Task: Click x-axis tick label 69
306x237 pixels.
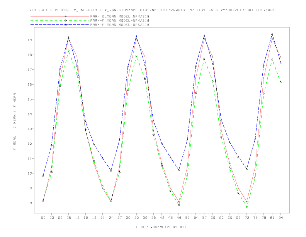Action: click(x=238, y=218)
